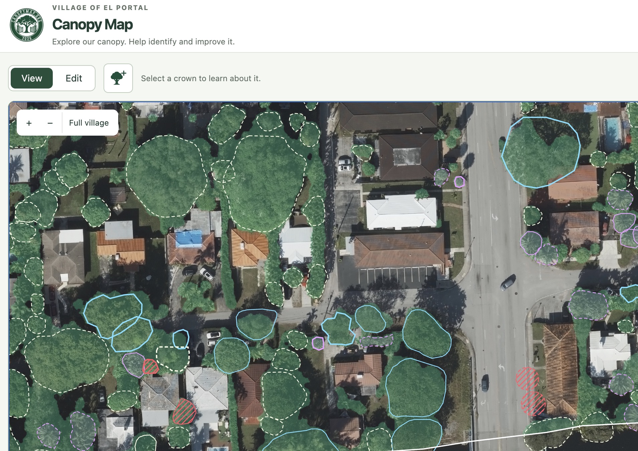Select the small purple hexagon crown near the sidewalk
The width and height of the screenshot is (638, 451).
coord(459,182)
